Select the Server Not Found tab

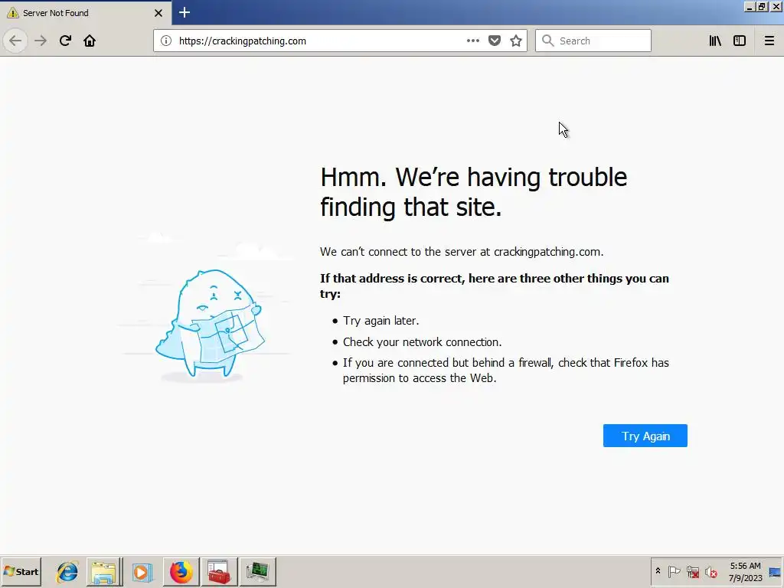[86, 13]
